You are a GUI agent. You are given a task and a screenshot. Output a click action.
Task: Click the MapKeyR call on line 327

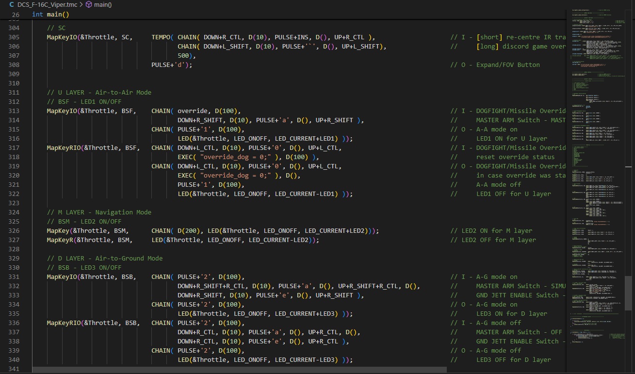coord(60,240)
